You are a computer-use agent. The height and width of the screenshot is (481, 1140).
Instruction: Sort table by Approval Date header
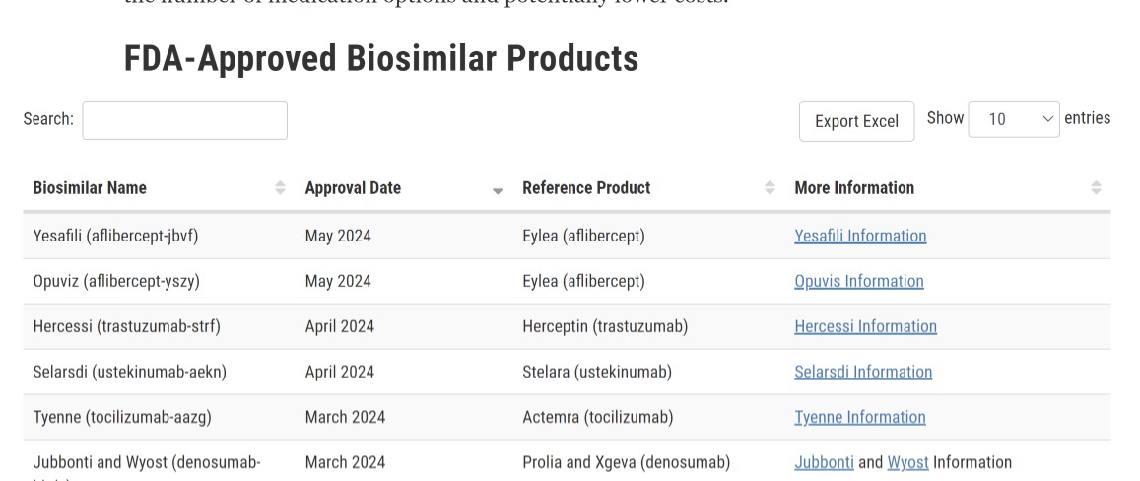[x=353, y=188]
